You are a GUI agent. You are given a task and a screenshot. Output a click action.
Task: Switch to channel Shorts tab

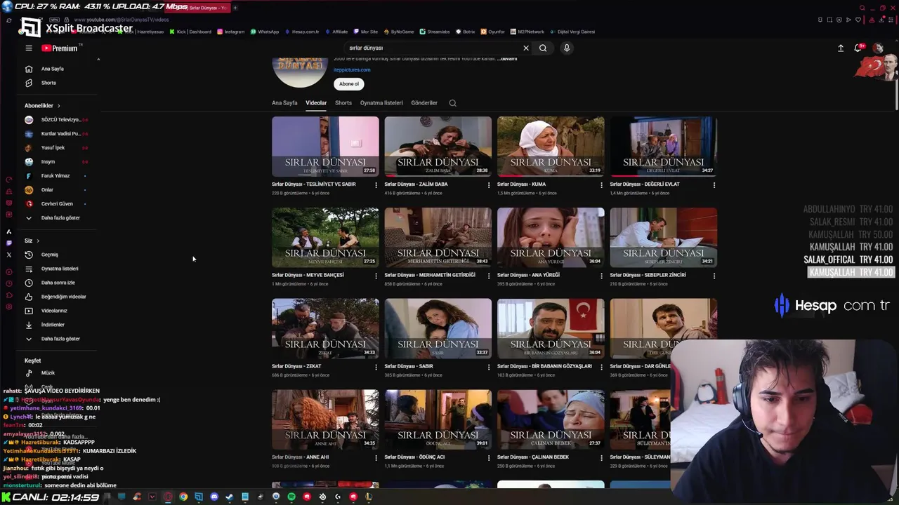pos(343,103)
